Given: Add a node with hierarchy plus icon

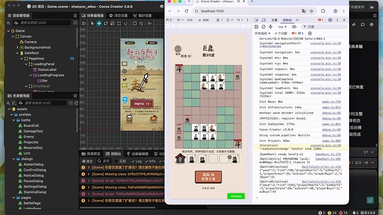Looking at the screenshot, I should (8, 23).
